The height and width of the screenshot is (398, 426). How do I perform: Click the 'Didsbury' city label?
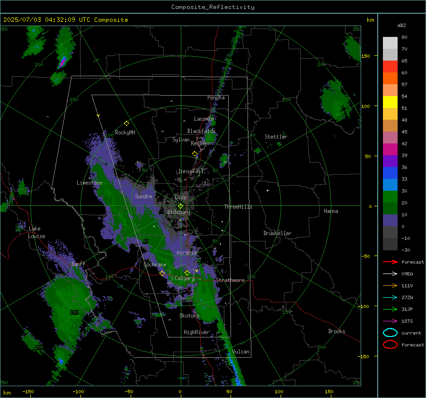point(179,212)
